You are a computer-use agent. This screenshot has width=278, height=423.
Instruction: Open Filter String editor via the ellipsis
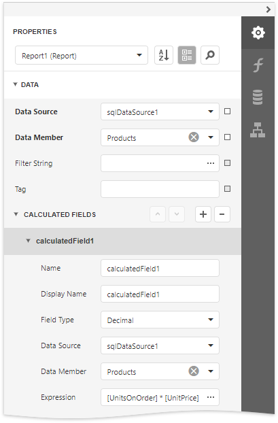point(211,163)
